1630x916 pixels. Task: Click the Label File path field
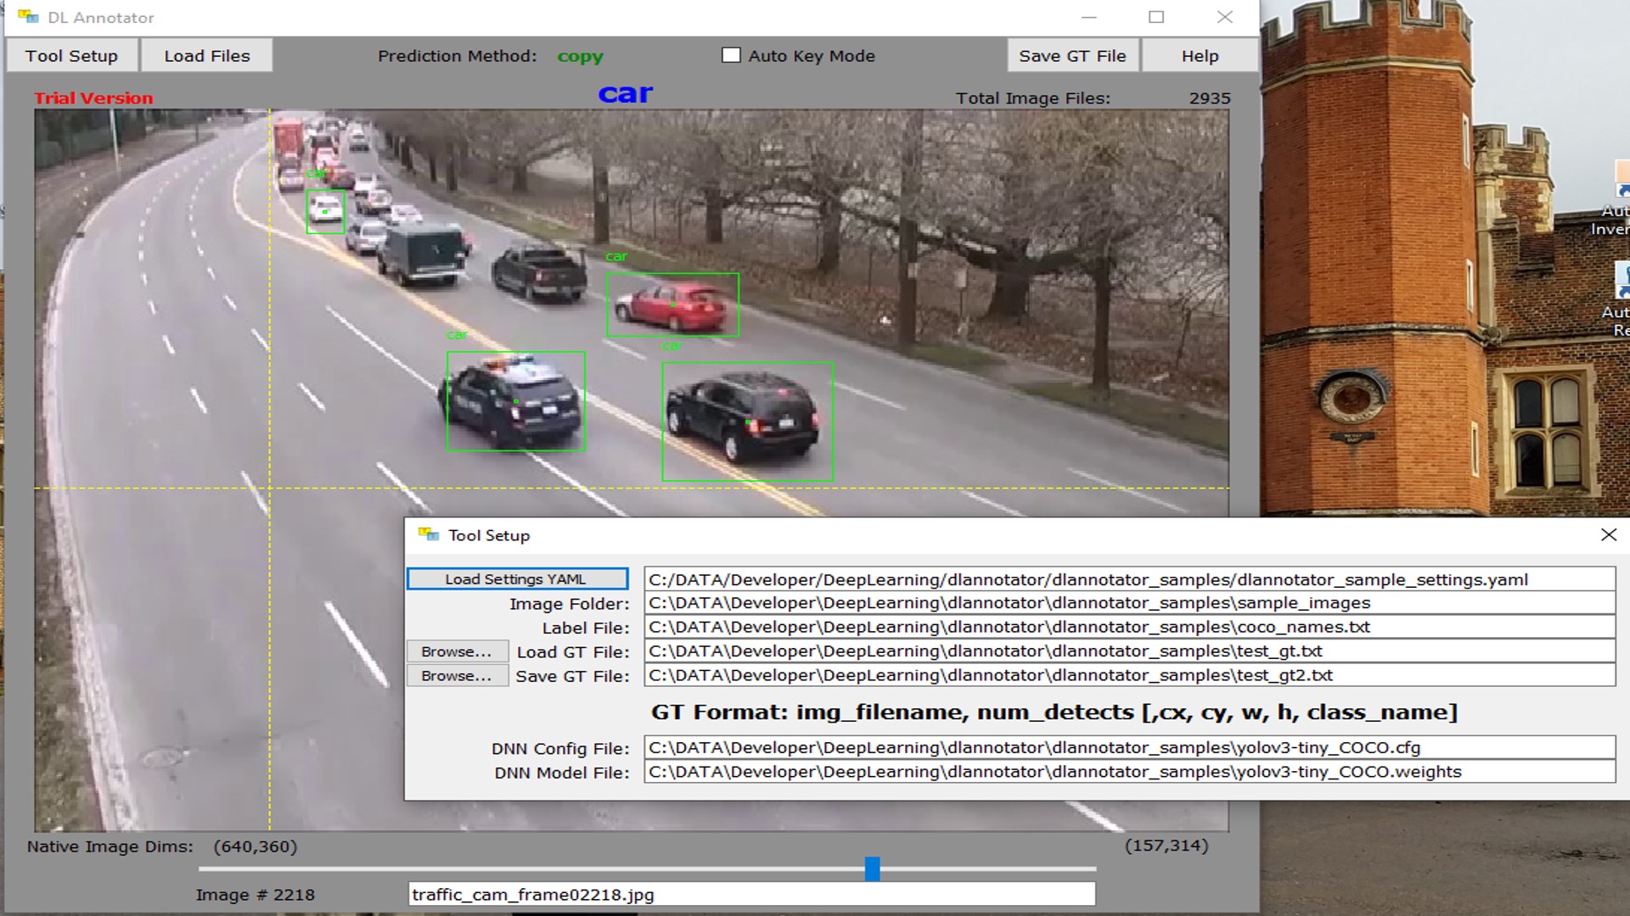tap(1129, 627)
